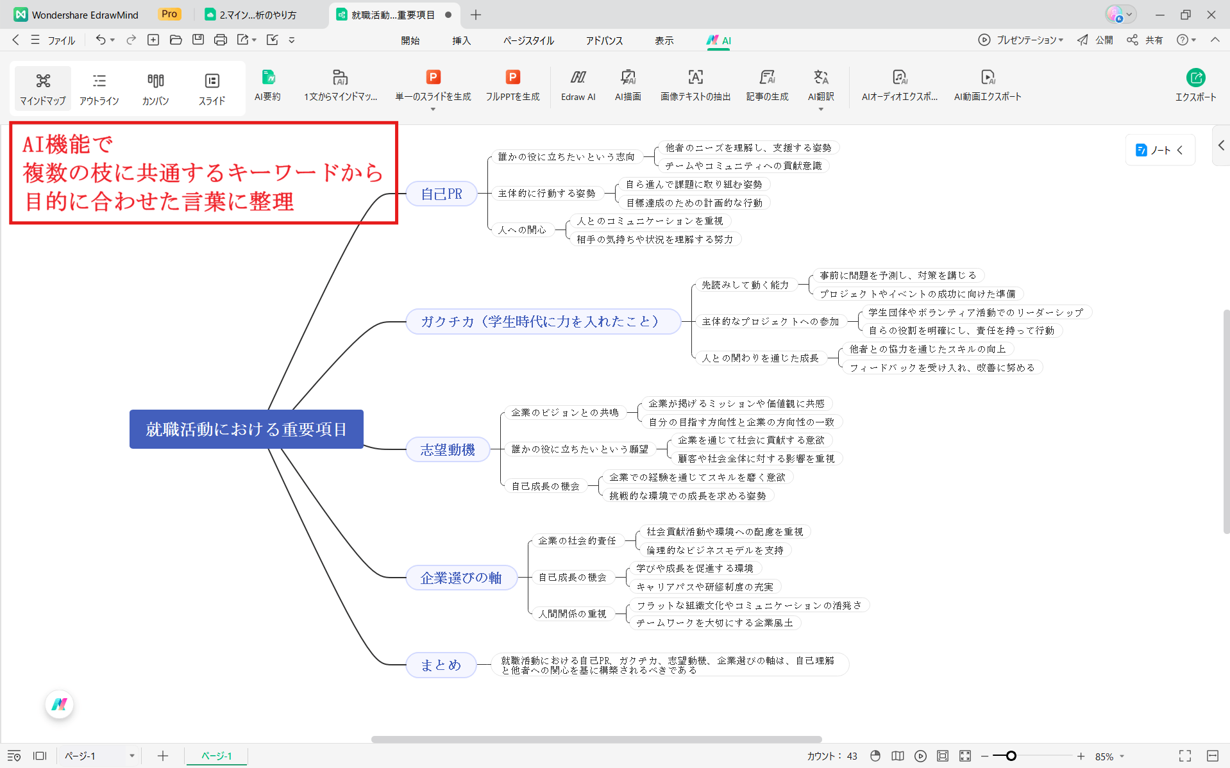Click the print icon
The image size is (1230, 768).
point(221,40)
